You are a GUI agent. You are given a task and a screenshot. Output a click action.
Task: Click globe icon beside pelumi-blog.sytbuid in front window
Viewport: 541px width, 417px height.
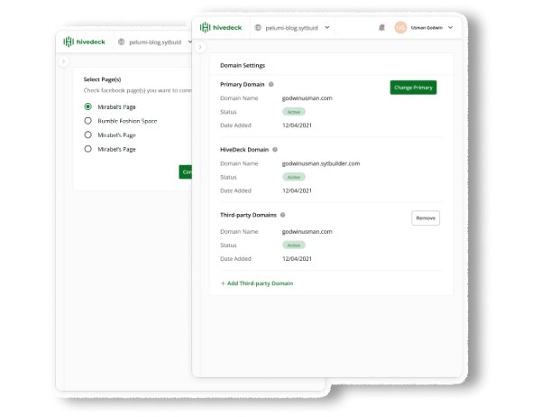pyautogui.click(x=258, y=28)
